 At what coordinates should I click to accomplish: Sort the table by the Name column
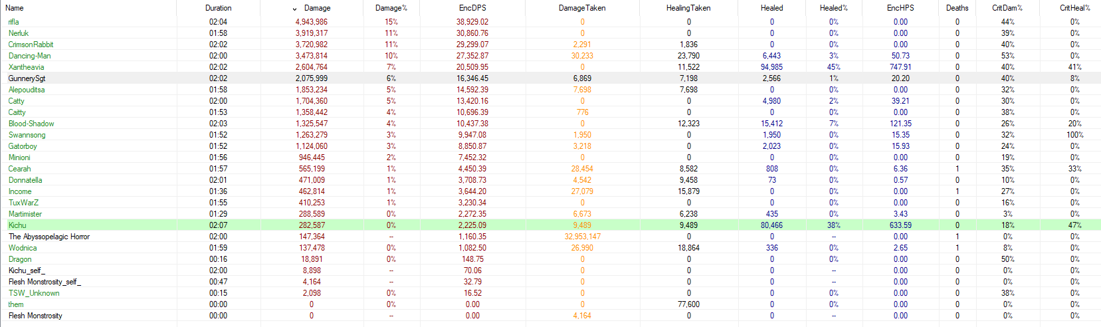coord(15,8)
